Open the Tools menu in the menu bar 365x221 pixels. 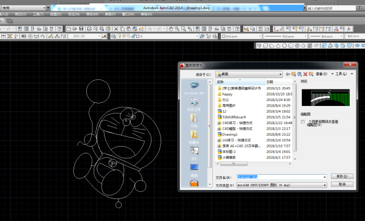(38, 14)
